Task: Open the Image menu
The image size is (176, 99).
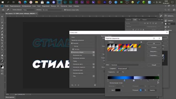Action: tap(26, 6)
